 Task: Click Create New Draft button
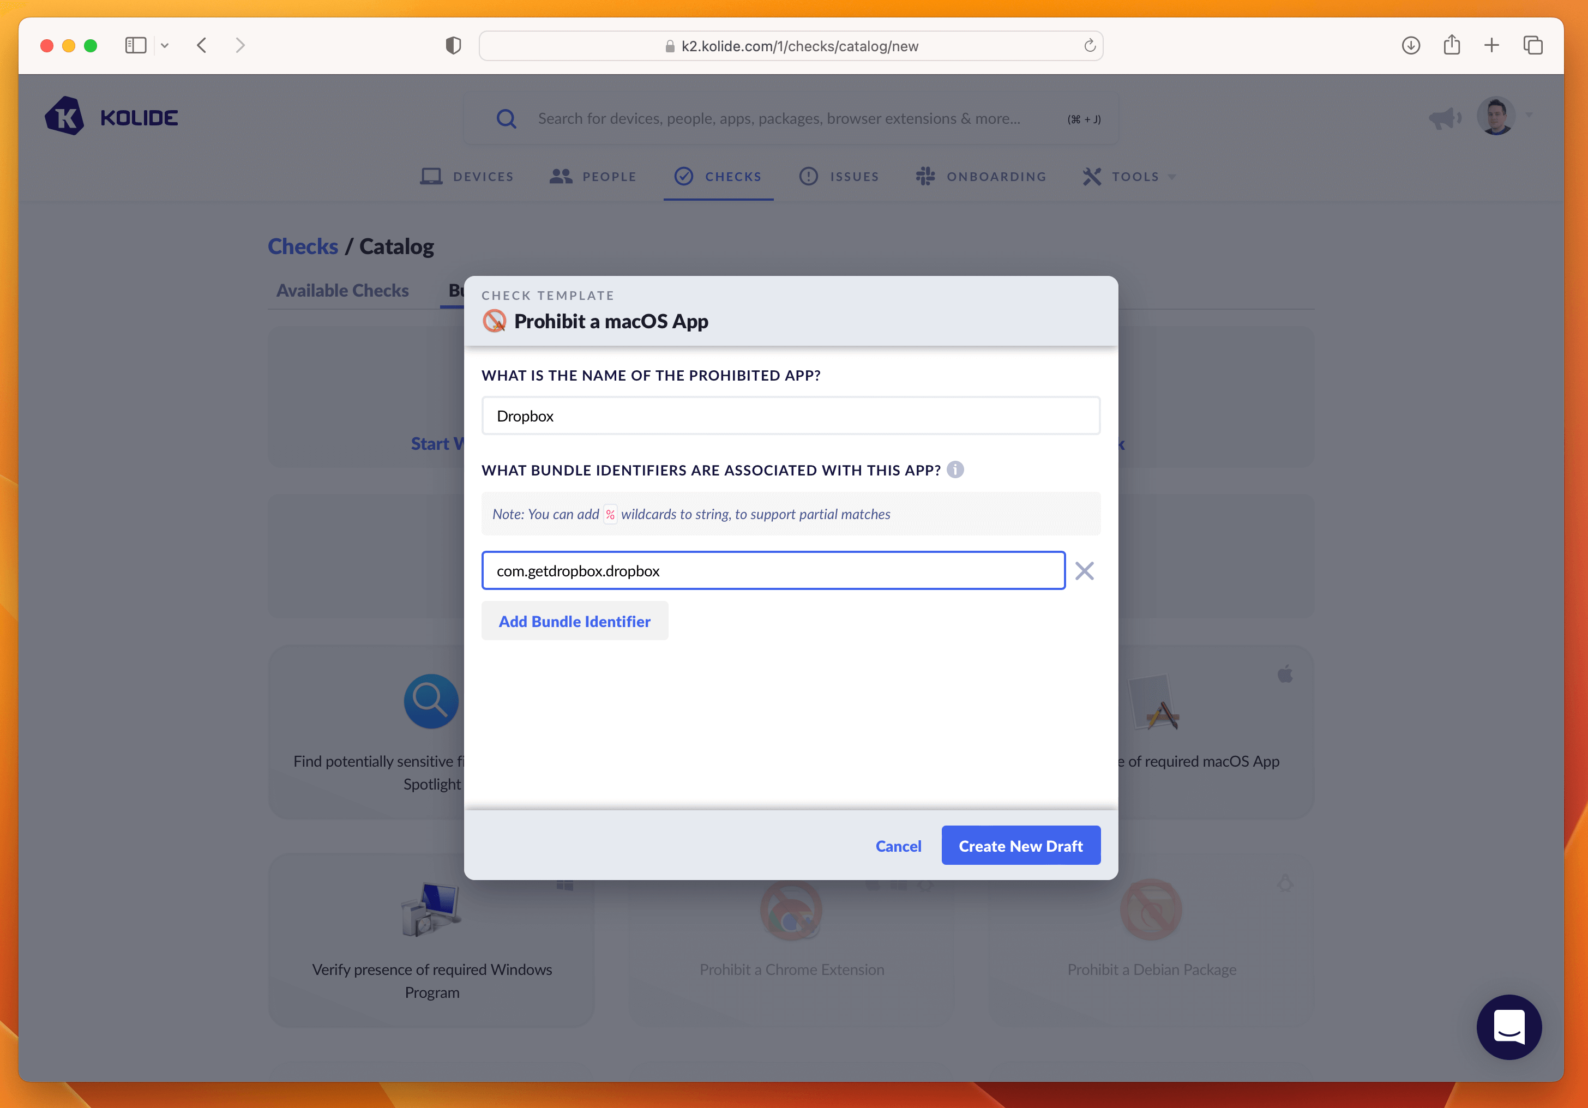(x=1020, y=846)
